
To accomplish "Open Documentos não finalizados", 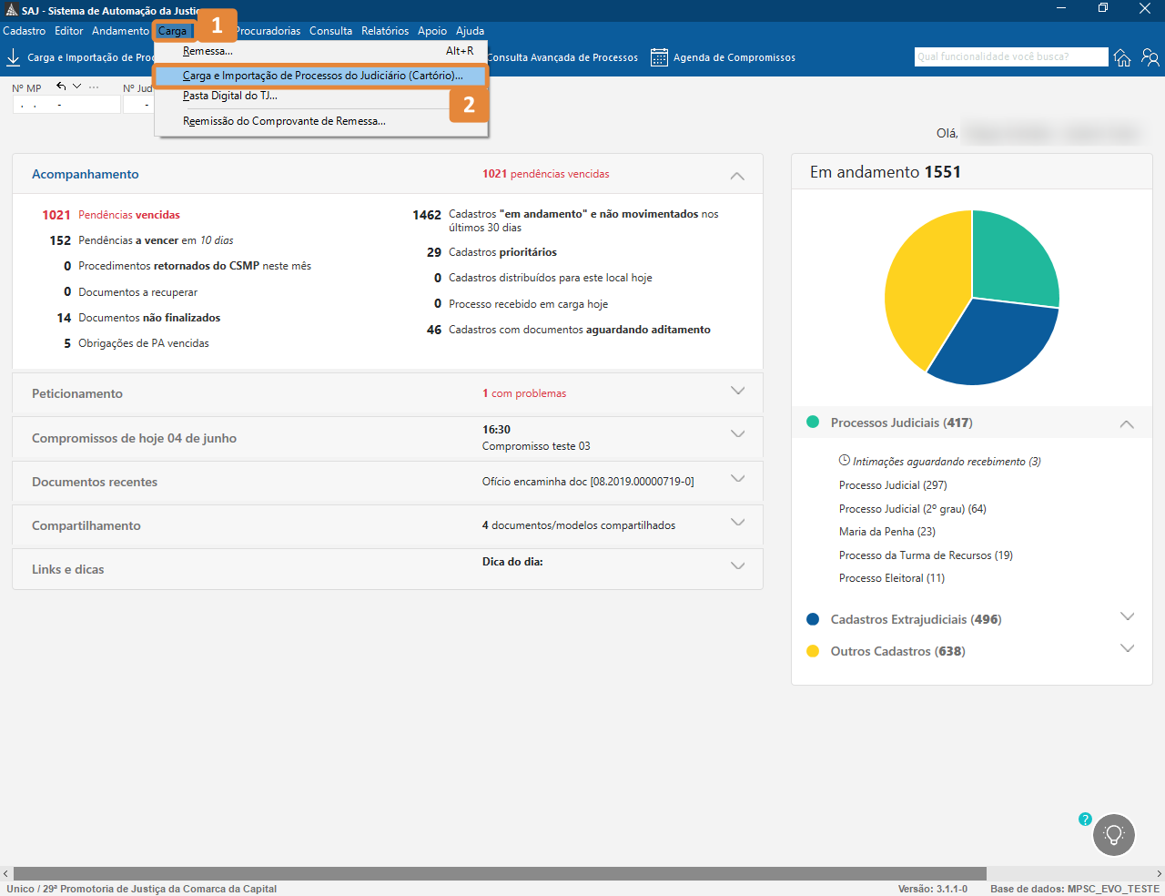I will [x=138, y=318].
